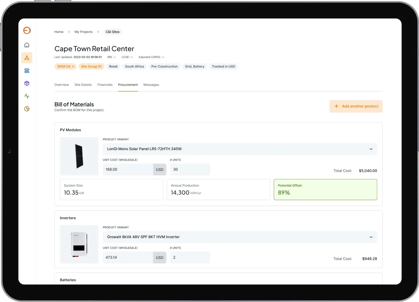Image resolution: width=419 pixels, height=302 pixels.
Task: Edit the inverter units field showing 2
Action: 190,258
